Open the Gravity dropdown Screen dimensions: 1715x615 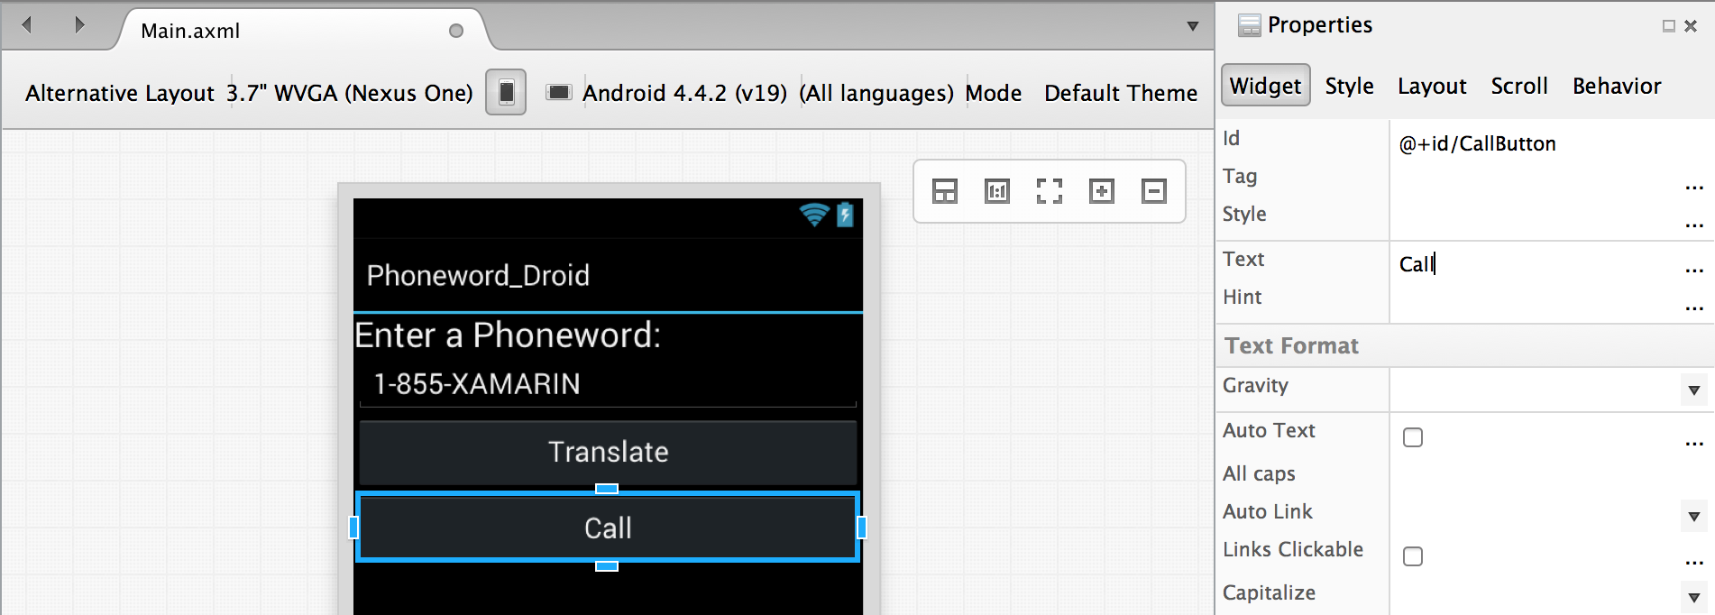pos(1693,390)
